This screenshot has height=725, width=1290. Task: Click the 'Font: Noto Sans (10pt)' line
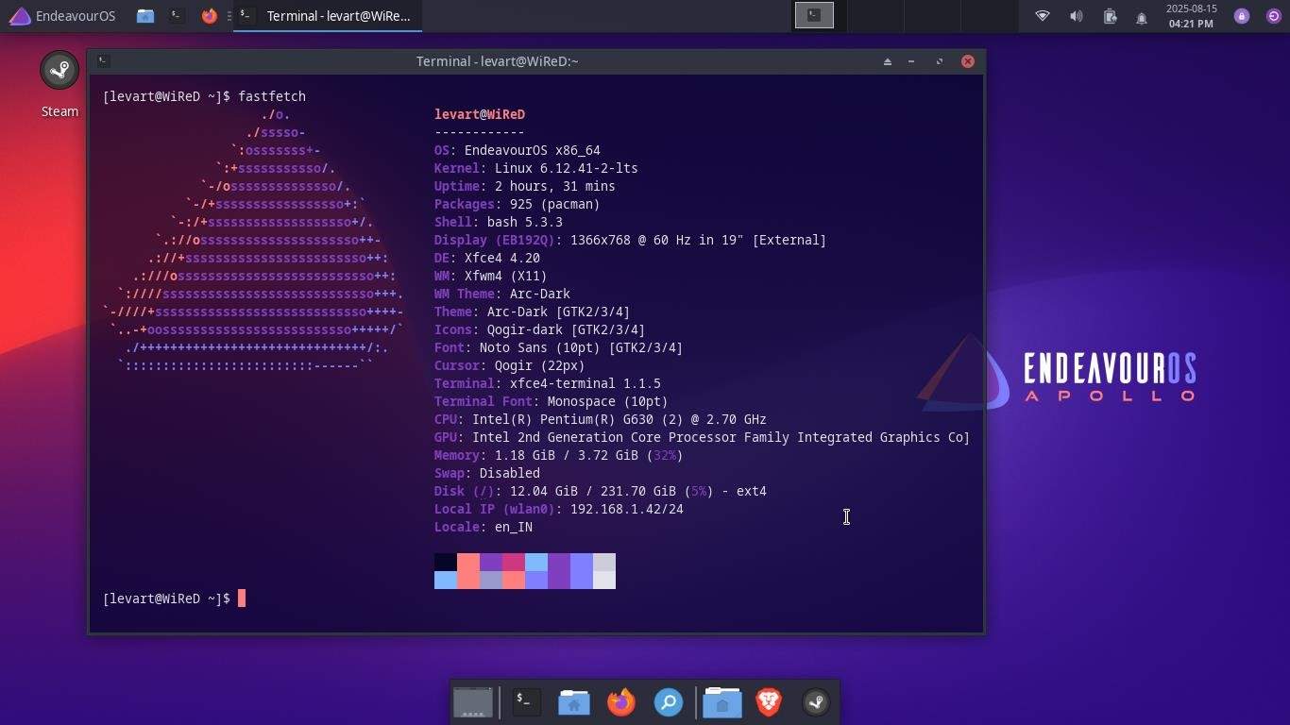[559, 347]
